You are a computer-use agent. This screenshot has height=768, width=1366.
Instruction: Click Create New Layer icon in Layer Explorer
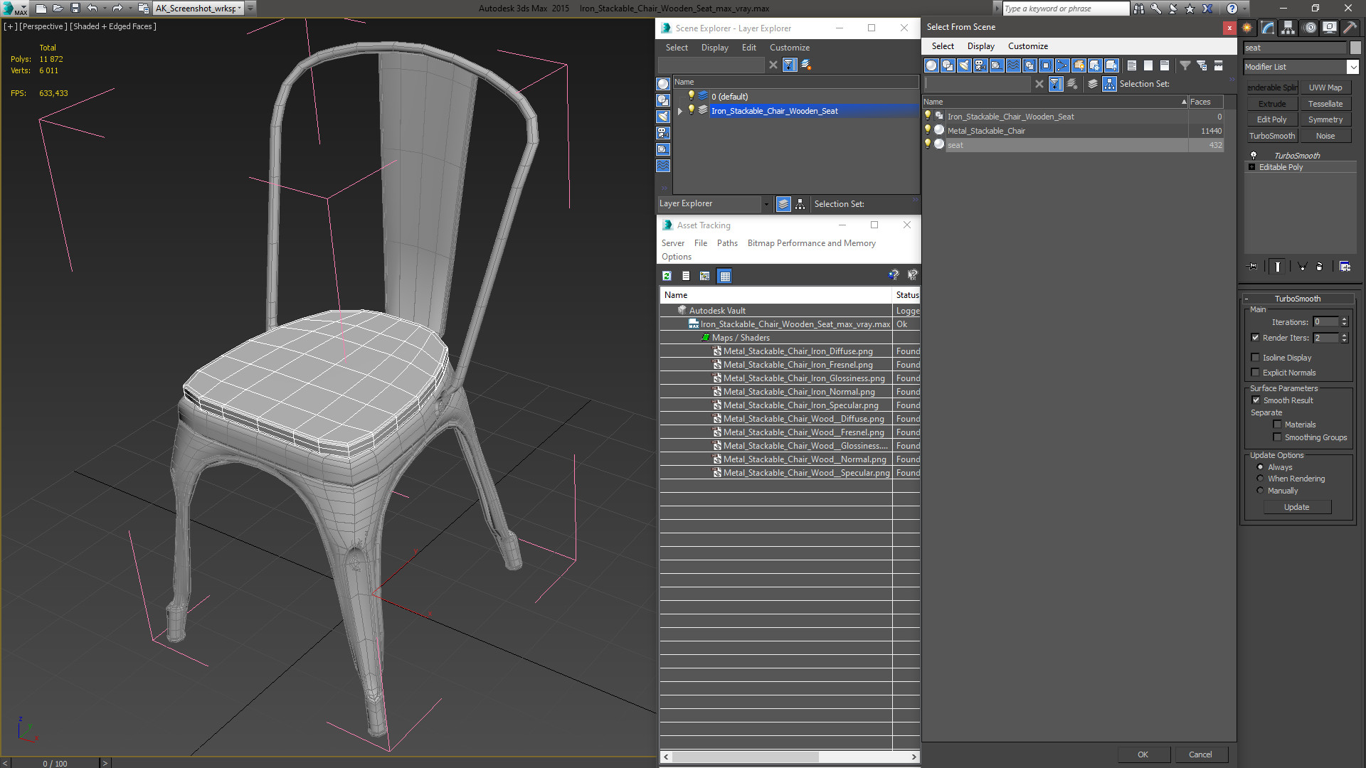806,65
